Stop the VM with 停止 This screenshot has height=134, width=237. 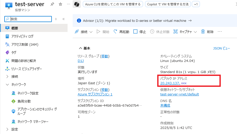(140, 32)
